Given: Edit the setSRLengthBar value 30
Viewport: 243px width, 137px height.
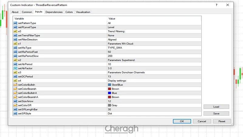Looking at the screenshot, I should [x=154, y=109].
